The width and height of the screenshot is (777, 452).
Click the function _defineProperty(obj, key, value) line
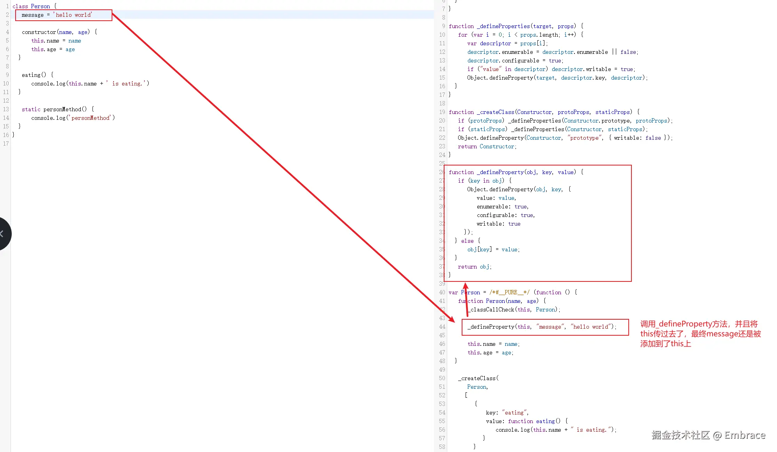coord(516,172)
